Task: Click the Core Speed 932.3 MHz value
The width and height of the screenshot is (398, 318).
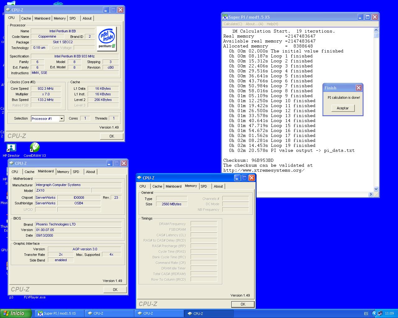Action: (46, 89)
